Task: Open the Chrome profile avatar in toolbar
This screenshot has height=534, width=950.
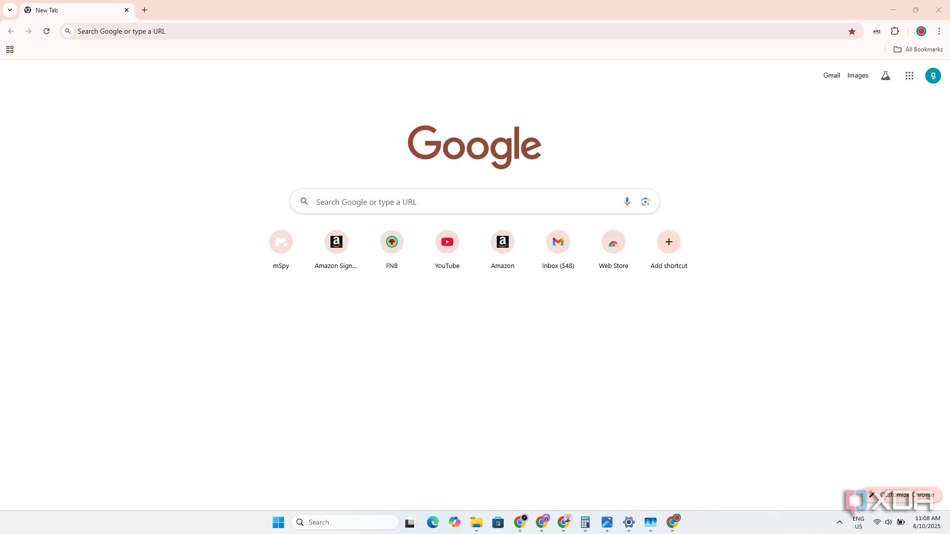Action: pos(921,31)
